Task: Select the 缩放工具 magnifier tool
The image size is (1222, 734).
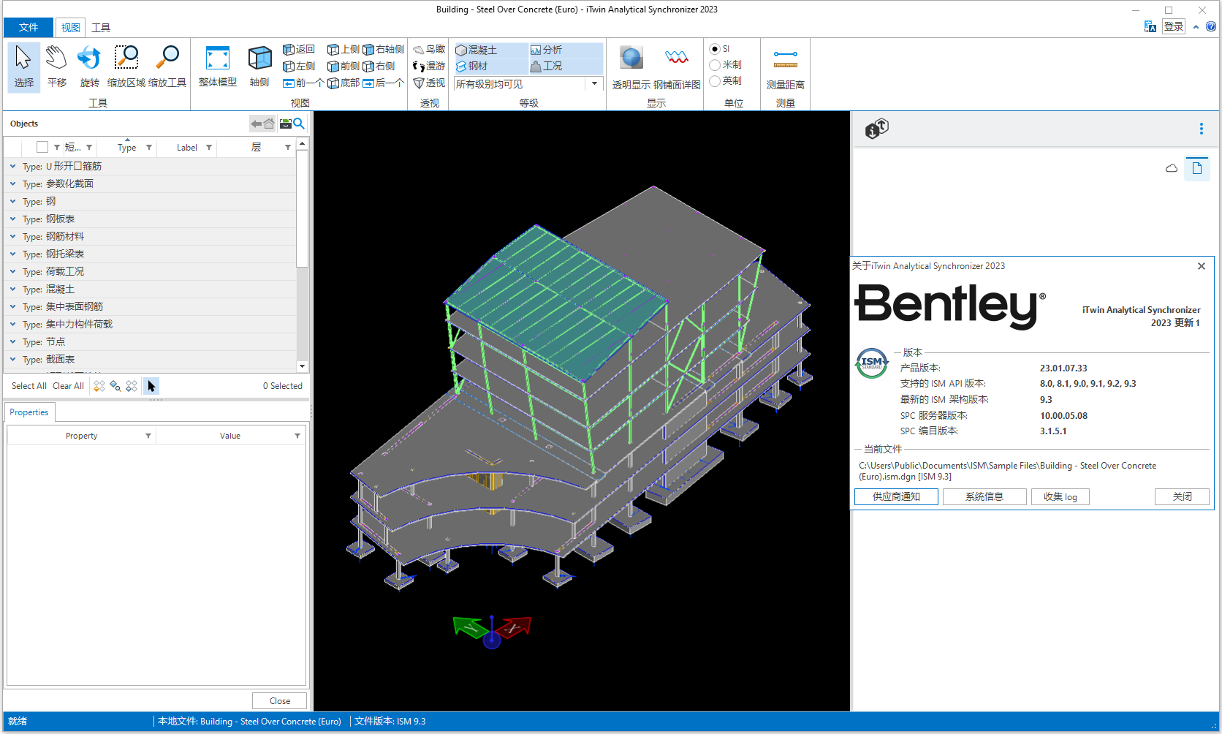Action: (167, 66)
